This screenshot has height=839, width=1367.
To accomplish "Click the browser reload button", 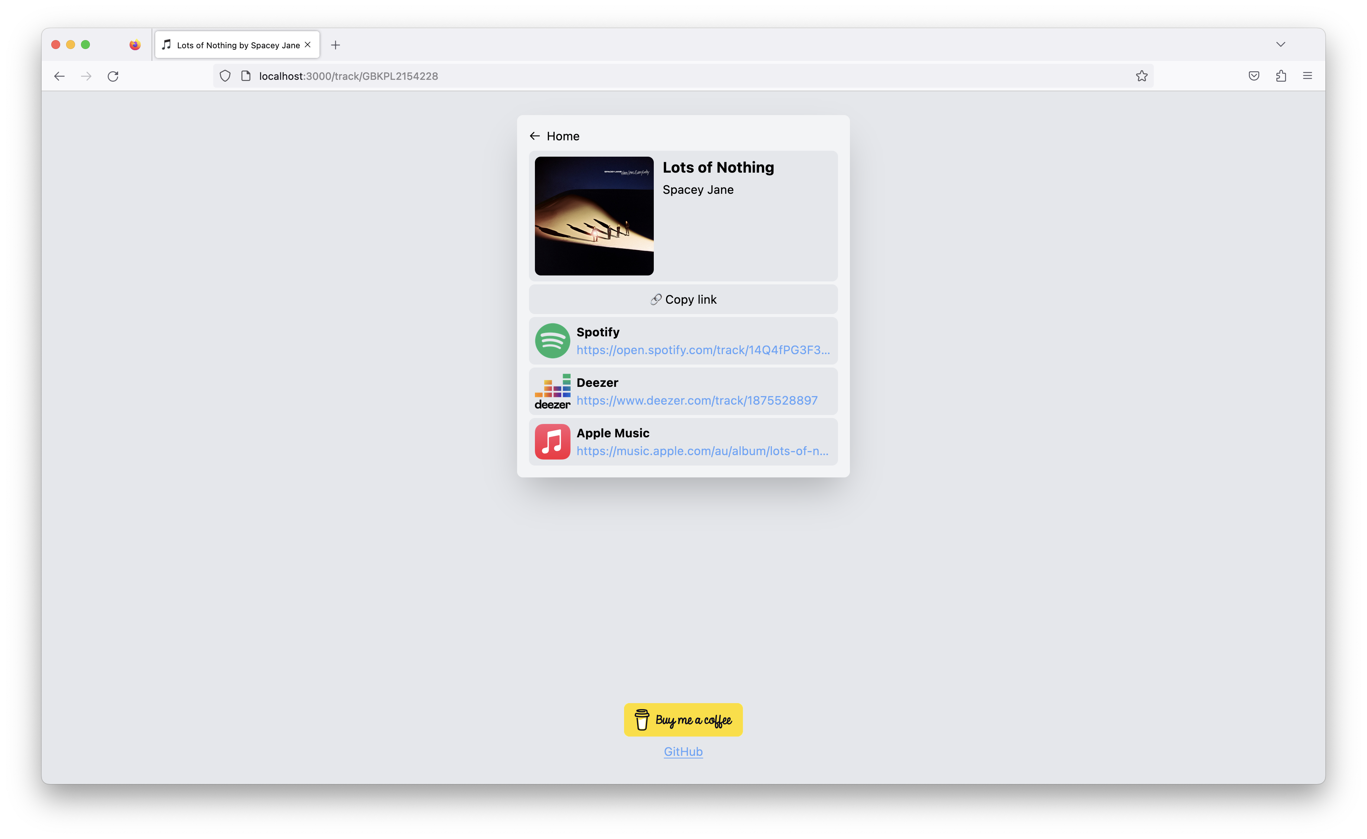I will 113,76.
